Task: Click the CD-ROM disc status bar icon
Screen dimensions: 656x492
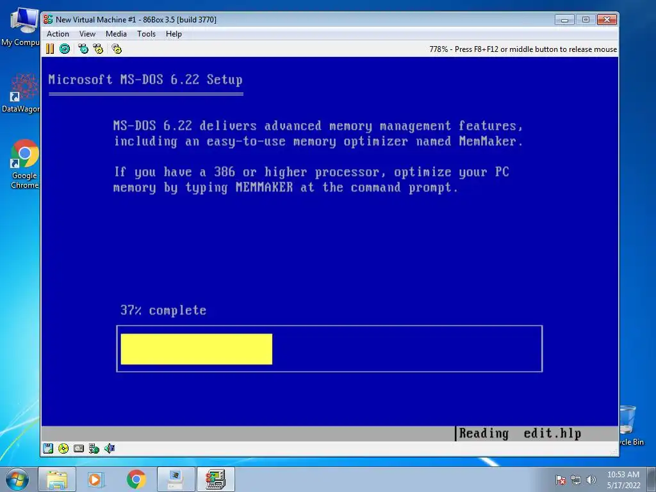Action: pos(63,448)
